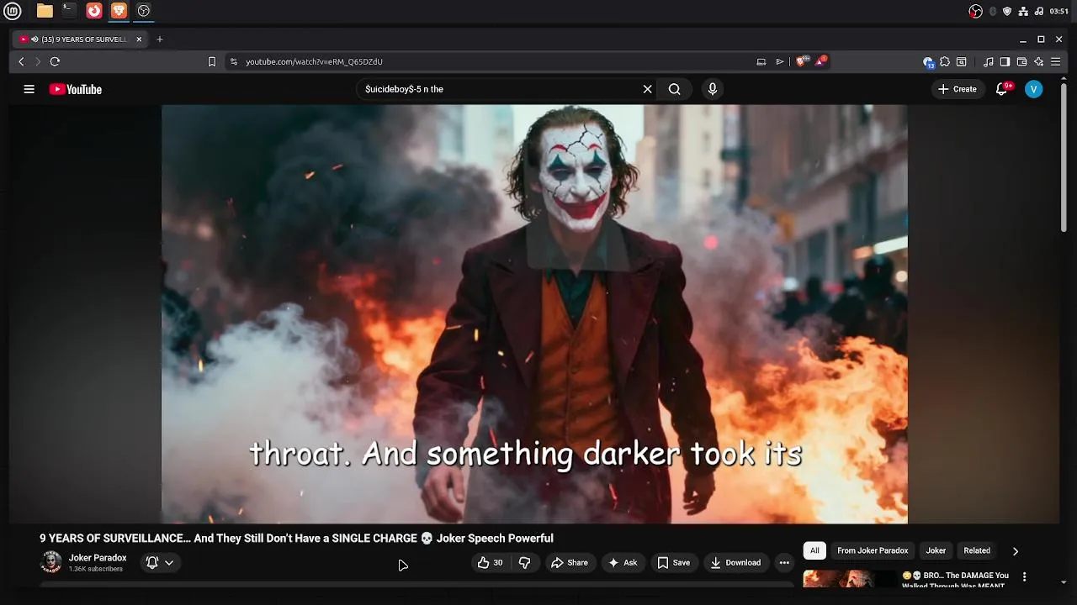Viewport: 1077px width, 605px height.
Task: Mute the tab using the speaker icon
Action: (x=34, y=39)
